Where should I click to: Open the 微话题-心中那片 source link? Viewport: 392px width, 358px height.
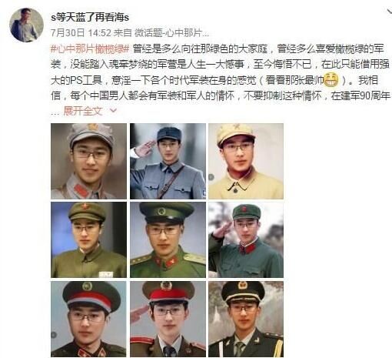pyautogui.click(x=171, y=33)
